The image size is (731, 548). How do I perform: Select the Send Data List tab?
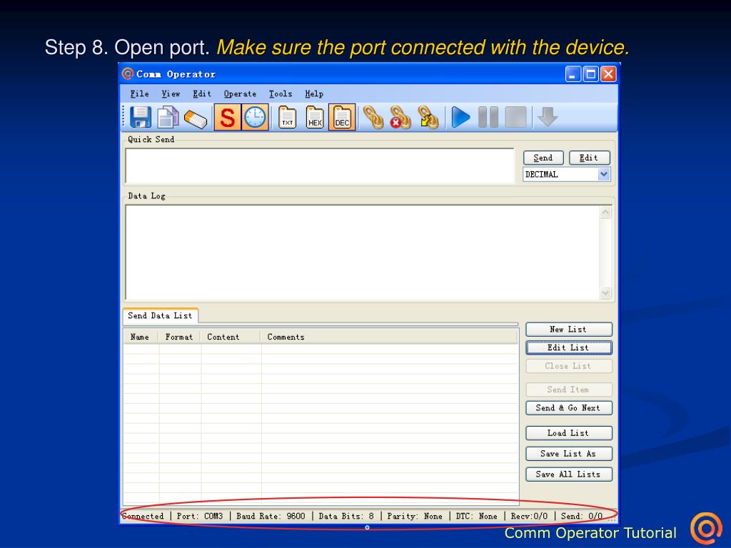coord(160,315)
